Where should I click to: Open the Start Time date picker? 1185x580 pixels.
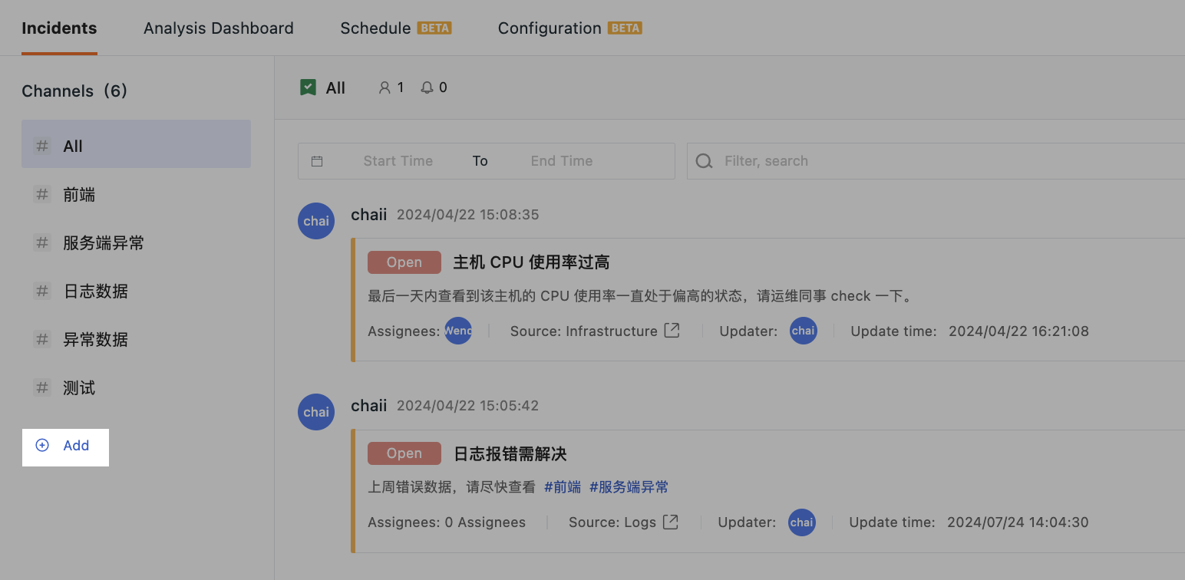pyautogui.click(x=398, y=161)
